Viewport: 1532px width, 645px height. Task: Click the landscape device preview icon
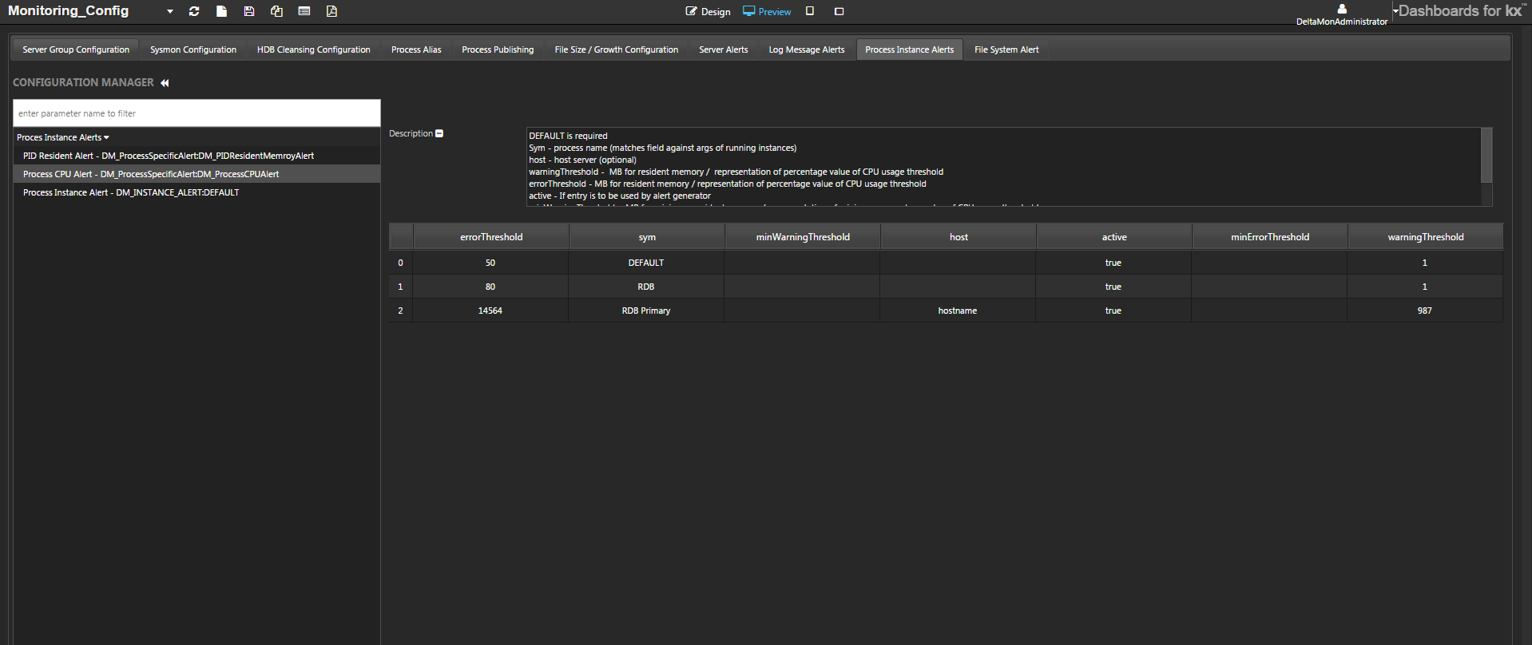pos(839,11)
